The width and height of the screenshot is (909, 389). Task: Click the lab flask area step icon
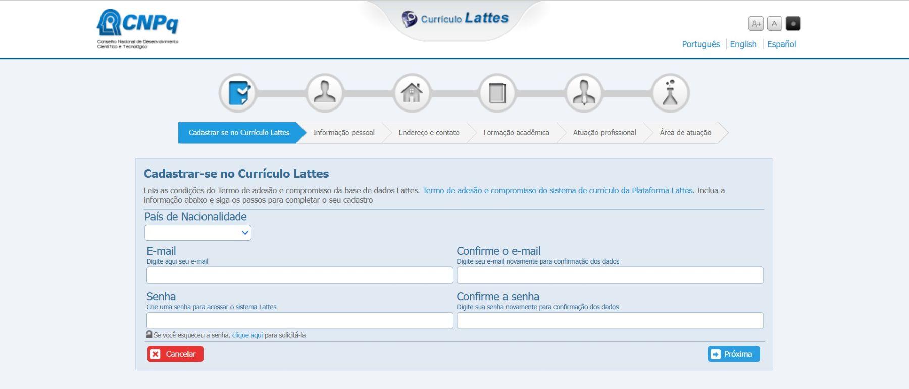(x=670, y=93)
